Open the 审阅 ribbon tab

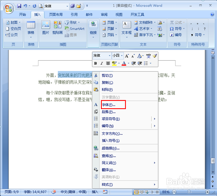tap(104, 14)
